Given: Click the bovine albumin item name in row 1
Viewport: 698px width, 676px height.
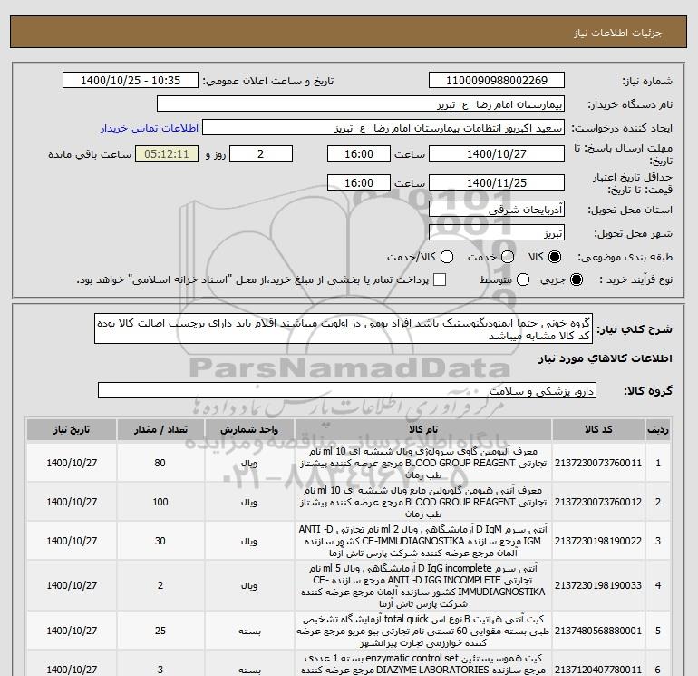Looking at the screenshot, I should tap(423, 463).
